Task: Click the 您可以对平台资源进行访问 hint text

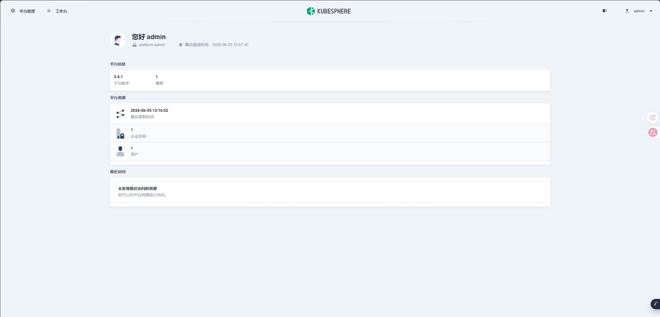Action: pyautogui.click(x=143, y=195)
